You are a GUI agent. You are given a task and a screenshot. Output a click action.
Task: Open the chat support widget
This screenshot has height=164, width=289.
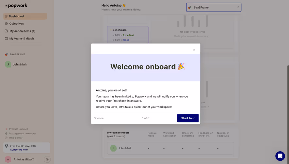coord(280,156)
